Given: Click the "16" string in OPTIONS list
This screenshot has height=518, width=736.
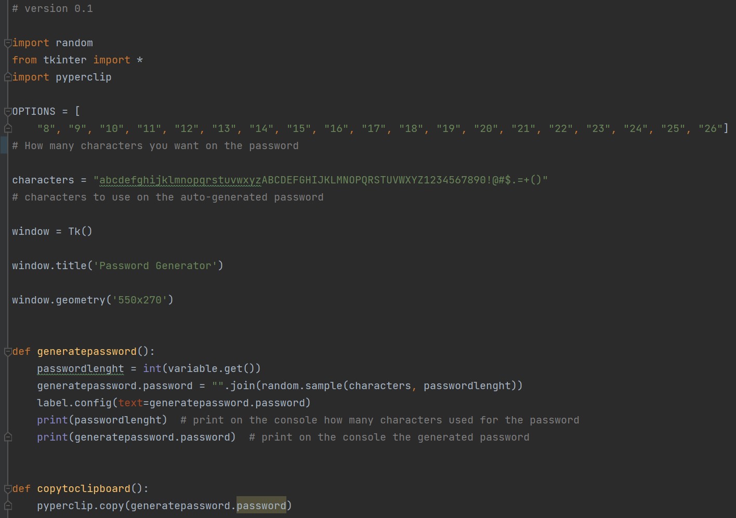Looking at the screenshot, I should [x=336, y=129].
